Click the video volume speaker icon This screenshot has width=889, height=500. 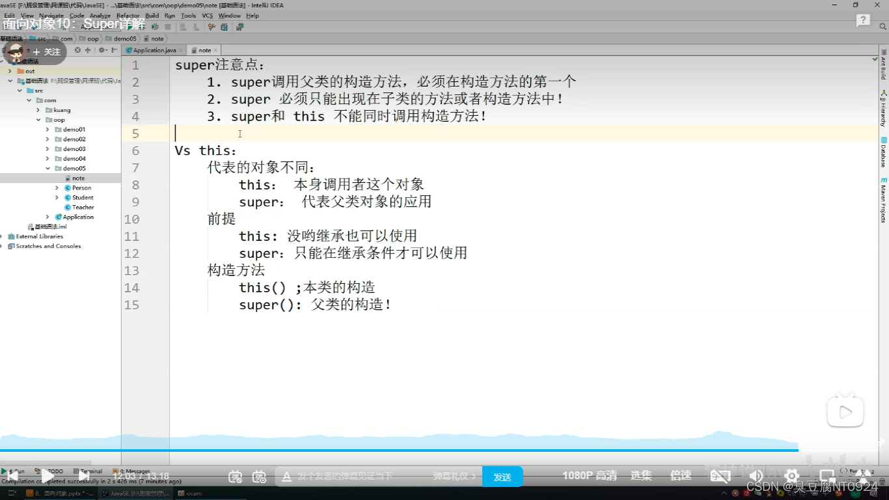(x=756, y=476)
